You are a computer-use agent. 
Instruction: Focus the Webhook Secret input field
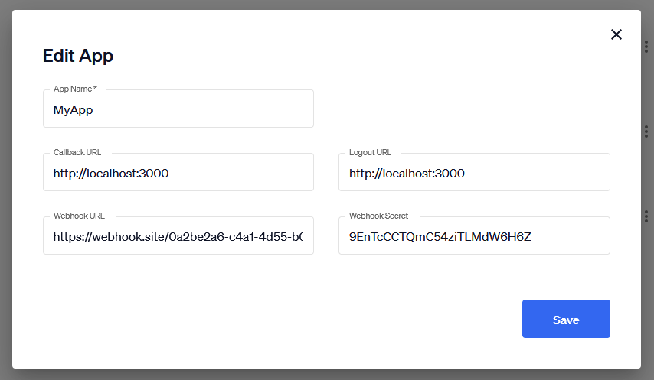[474, 236]
